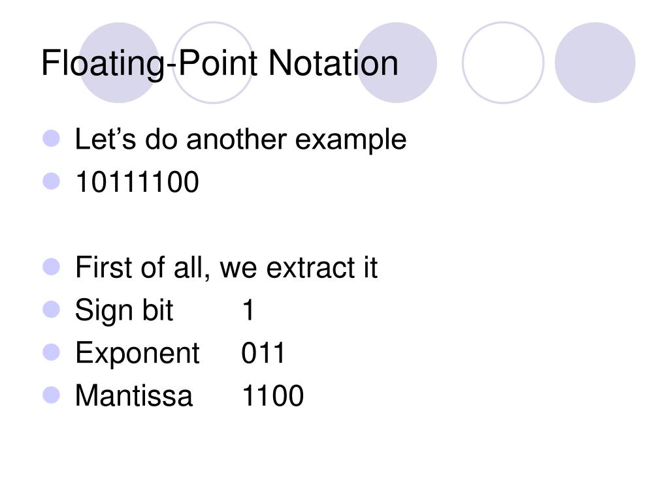Click the Exponent label
Screen dimensions: 669x501
pos(137,354)
